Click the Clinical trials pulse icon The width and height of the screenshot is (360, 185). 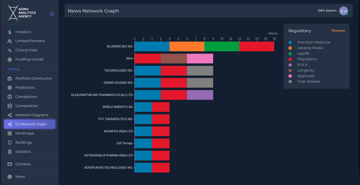[x=10, y=50]
